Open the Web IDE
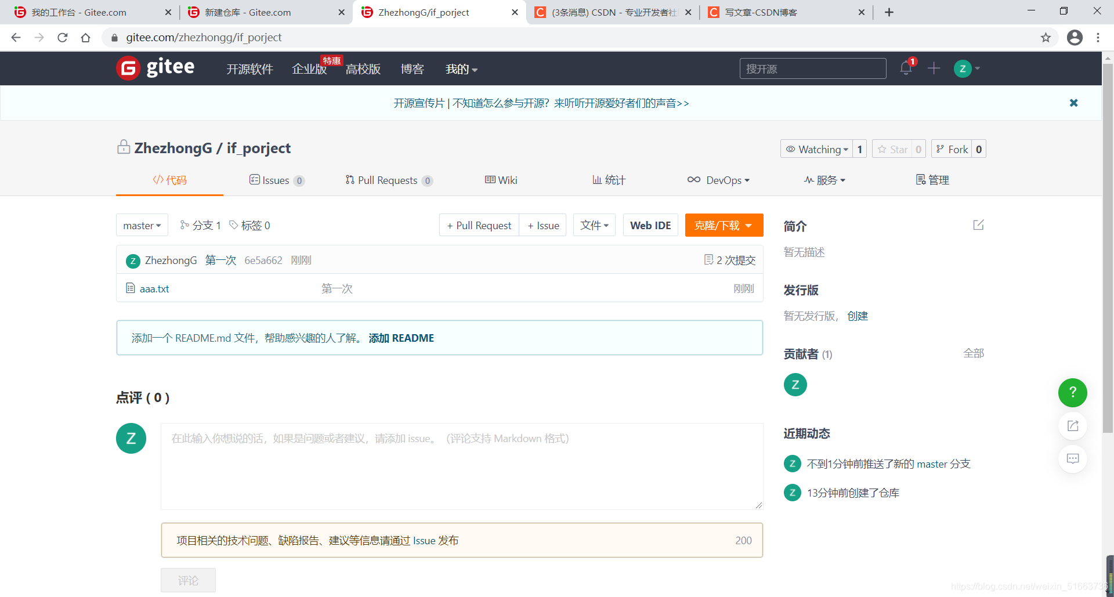This screenshot has height=597, width=1114. [650, 225]
